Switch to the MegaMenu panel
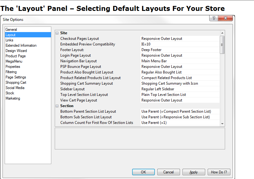This screenshot has width=254, height=179. (x=14, y=61)
